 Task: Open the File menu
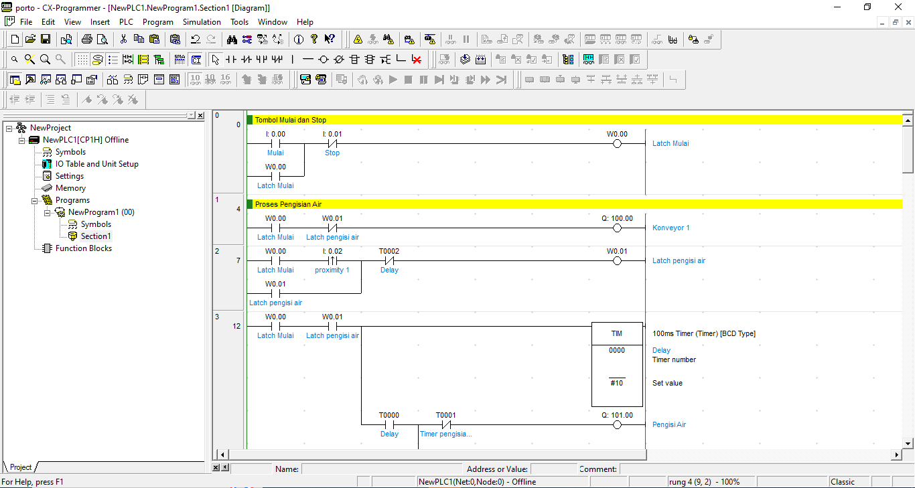tap(26, 22)
